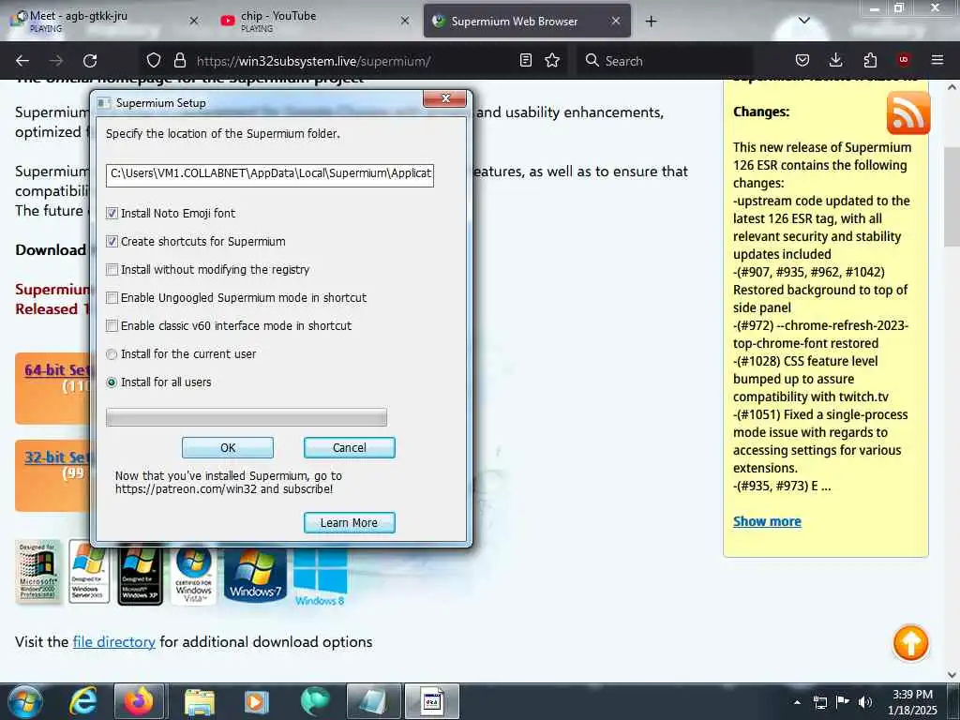Launch Internet Explorer from the taskbar

point(82,701)
